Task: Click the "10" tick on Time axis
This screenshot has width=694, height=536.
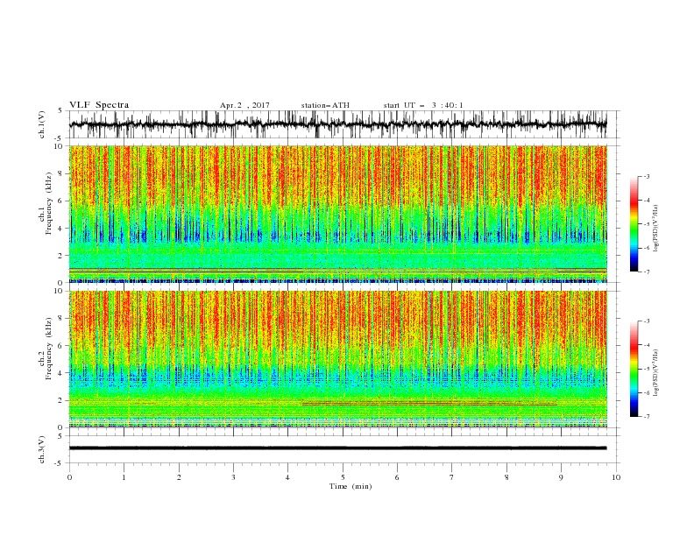Action: (616, 477)
